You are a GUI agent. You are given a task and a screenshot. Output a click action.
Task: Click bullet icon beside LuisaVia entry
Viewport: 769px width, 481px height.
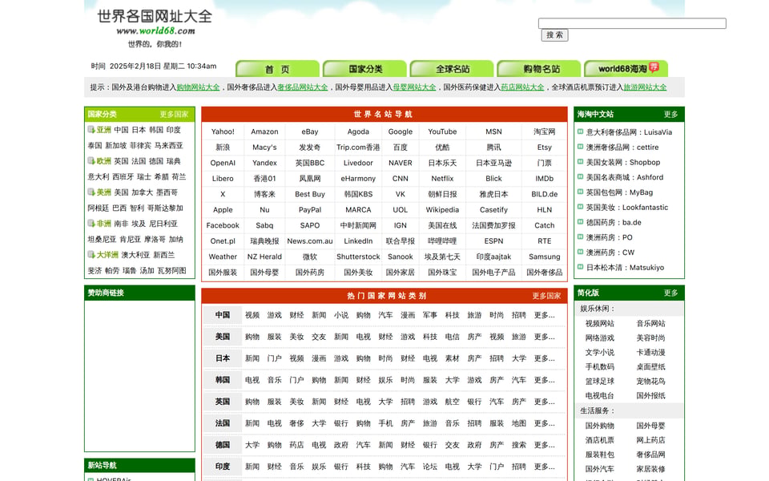pyautogui.click(x=580, y=131)
